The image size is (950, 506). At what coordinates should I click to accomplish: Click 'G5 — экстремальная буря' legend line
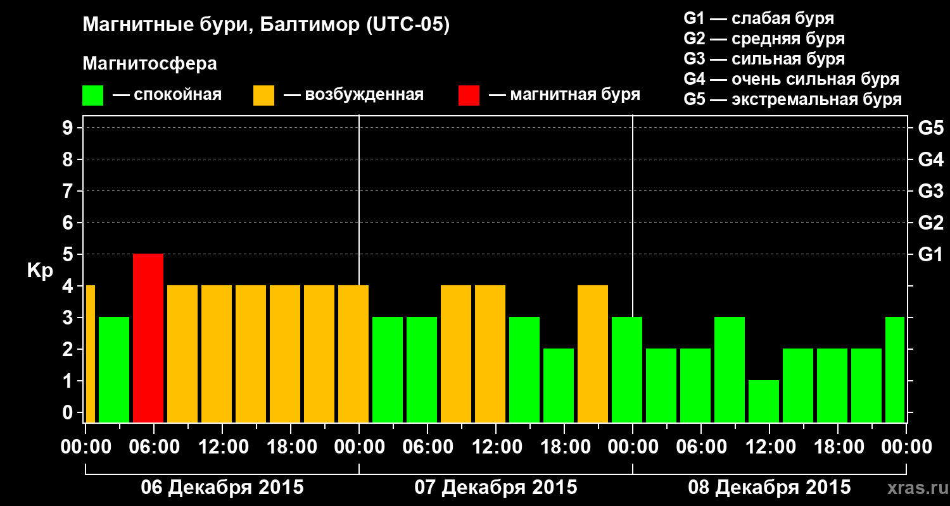(792, 99)
